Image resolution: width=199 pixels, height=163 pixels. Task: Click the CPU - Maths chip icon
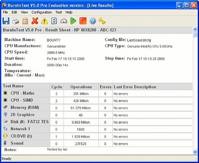click(5, 93)
